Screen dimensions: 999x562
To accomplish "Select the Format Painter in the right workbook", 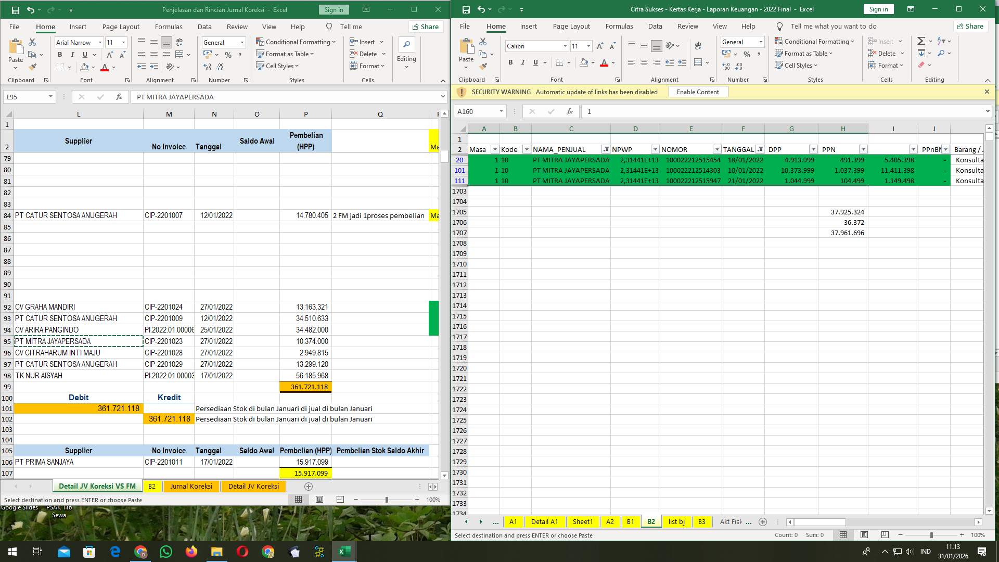I will pyautogui.click(x=483, y=66).
